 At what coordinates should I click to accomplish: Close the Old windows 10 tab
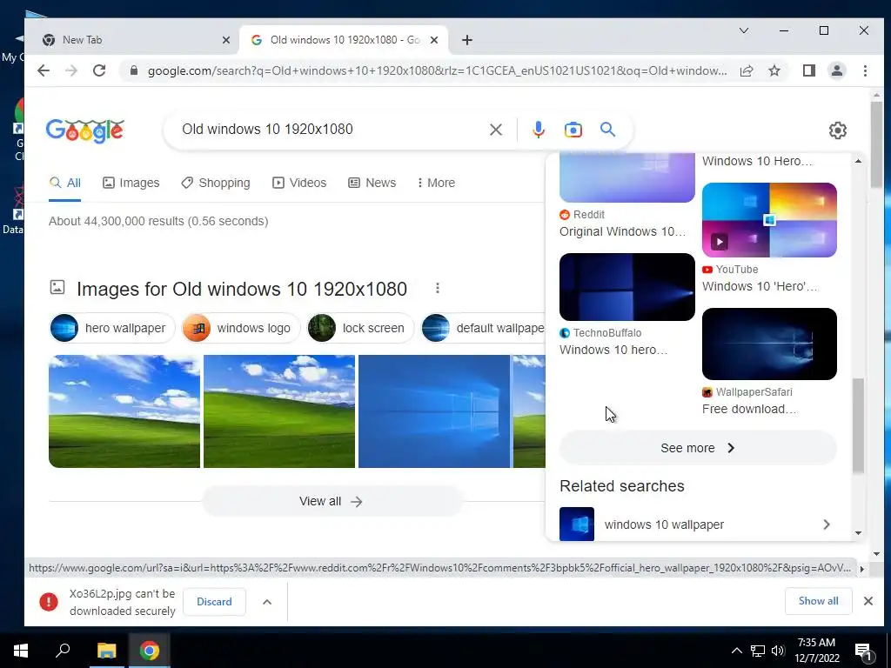(434, 40)
